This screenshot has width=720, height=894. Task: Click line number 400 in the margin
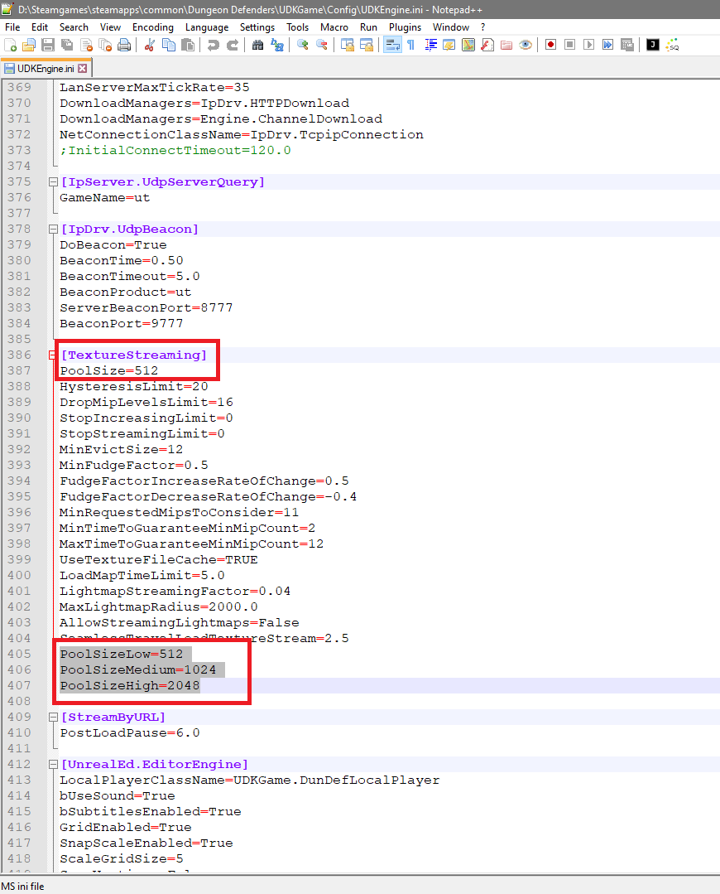click(19, 575)
